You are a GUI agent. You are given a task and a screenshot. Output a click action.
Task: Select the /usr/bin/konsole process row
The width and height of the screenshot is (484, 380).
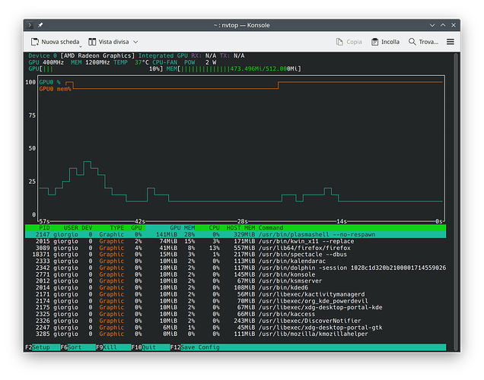pos(235,274)
